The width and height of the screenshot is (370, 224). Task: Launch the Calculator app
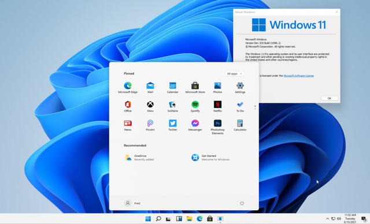tap(240, 125)
